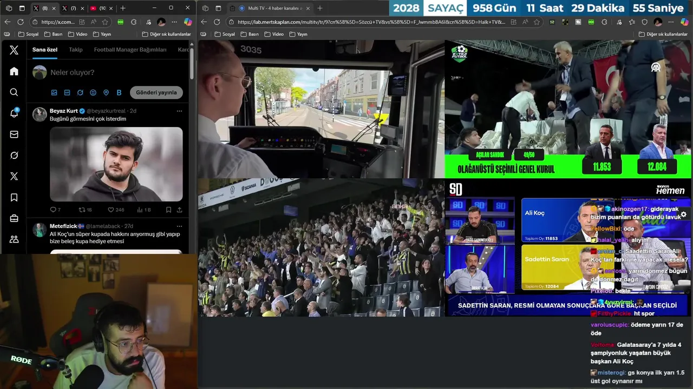The width and height of the screenshot is (693, 389).
Task: Open Sosyal bookmarks folder in left browser
Action: [28, 34]
